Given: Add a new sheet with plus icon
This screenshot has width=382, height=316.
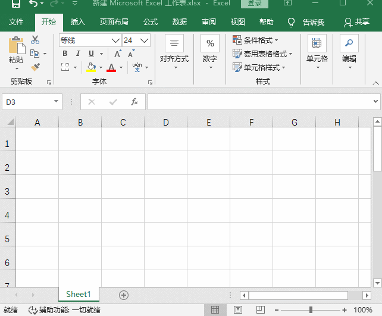Looking at the screenshot, I should pos(124,295).
